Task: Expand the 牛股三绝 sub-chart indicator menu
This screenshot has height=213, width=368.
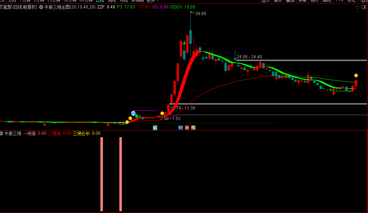Action: tap(1, 133)
